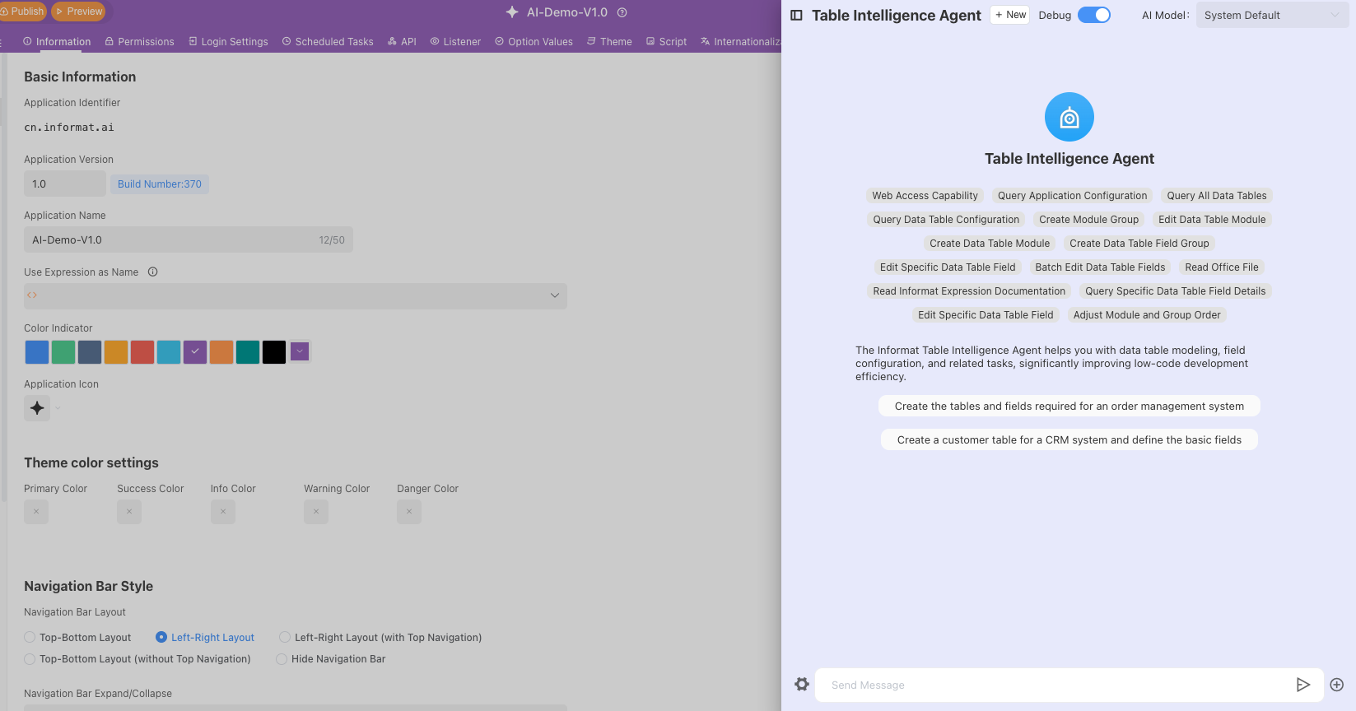Switch to Scheduled Tasks tab
1356x711 pixels.
pos(328,41)
